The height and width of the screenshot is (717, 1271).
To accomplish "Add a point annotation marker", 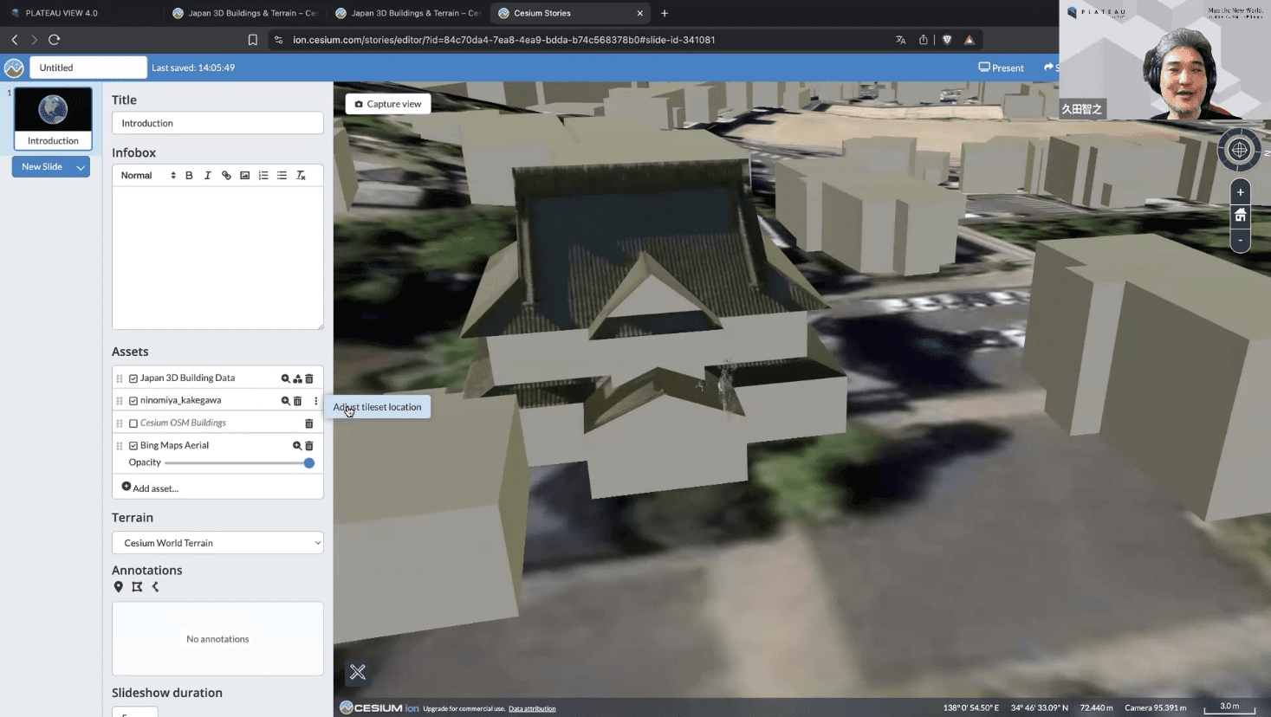I will click(119, 587).
